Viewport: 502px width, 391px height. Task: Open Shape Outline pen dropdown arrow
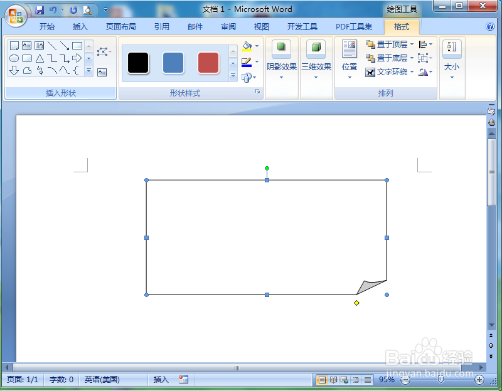pos(257,61)
